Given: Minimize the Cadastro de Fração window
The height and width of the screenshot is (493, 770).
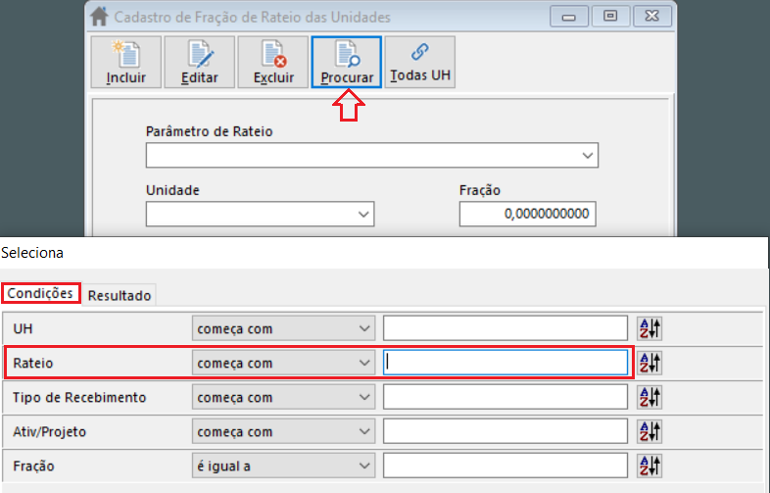Looking at the screenshot, I should click(568, 17).
